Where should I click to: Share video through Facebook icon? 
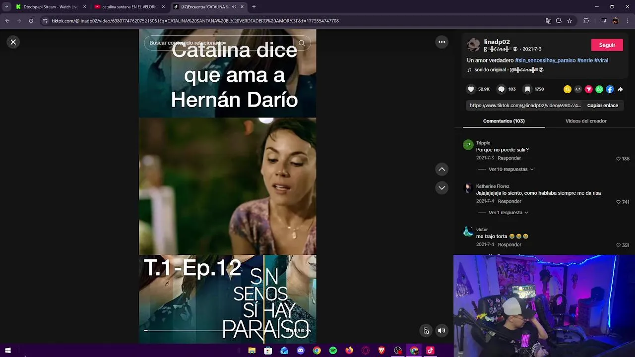(610, 89)
